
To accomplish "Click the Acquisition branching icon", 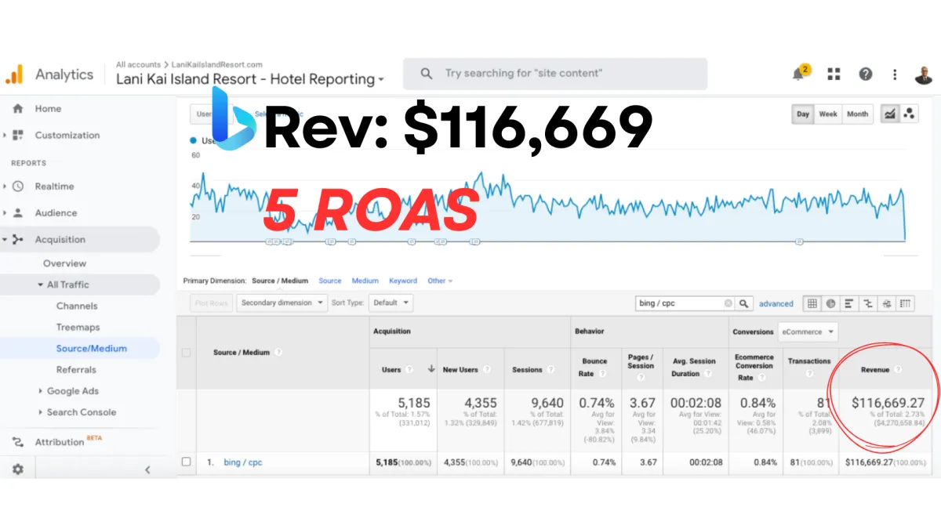I will coord(18,240).
